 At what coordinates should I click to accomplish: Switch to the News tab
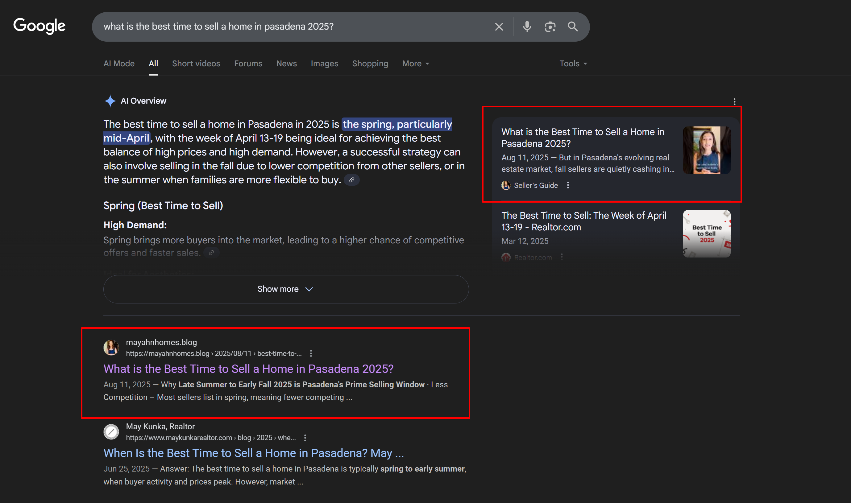point(286,64)
